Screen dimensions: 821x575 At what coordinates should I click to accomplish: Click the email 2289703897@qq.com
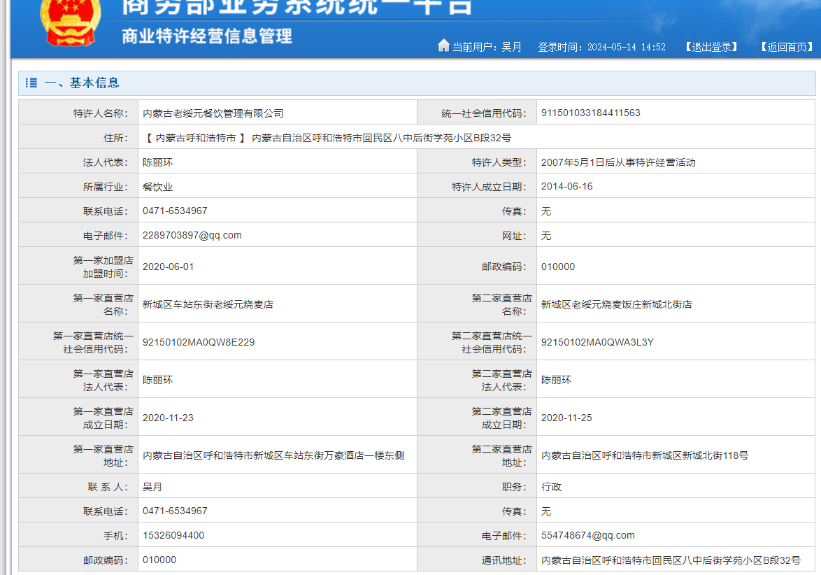pyautogui.click(x=192, y=235)
